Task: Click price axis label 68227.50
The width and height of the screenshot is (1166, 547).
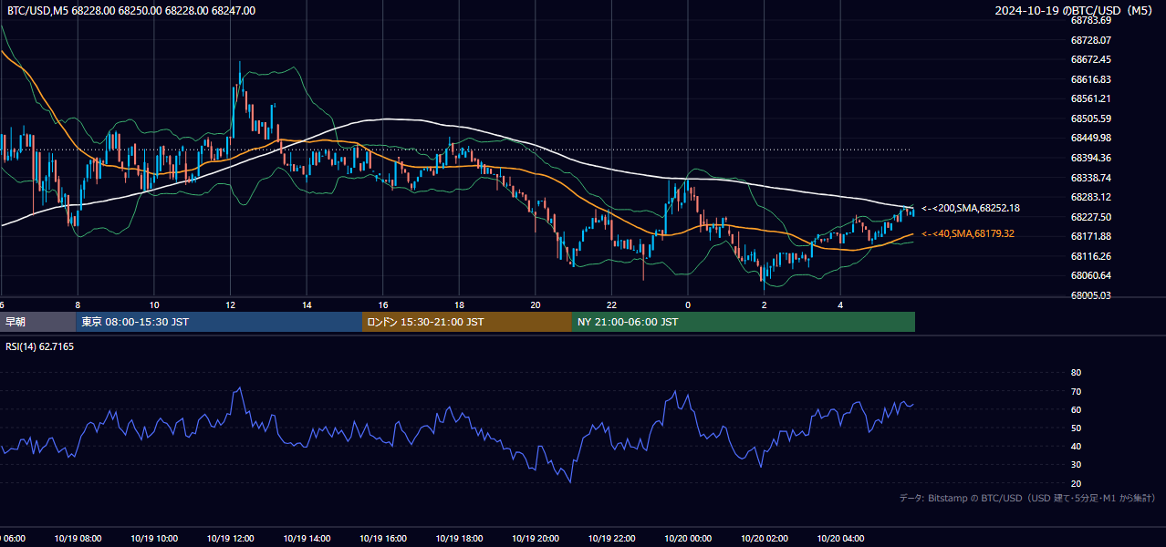Action: point(1091,217)
